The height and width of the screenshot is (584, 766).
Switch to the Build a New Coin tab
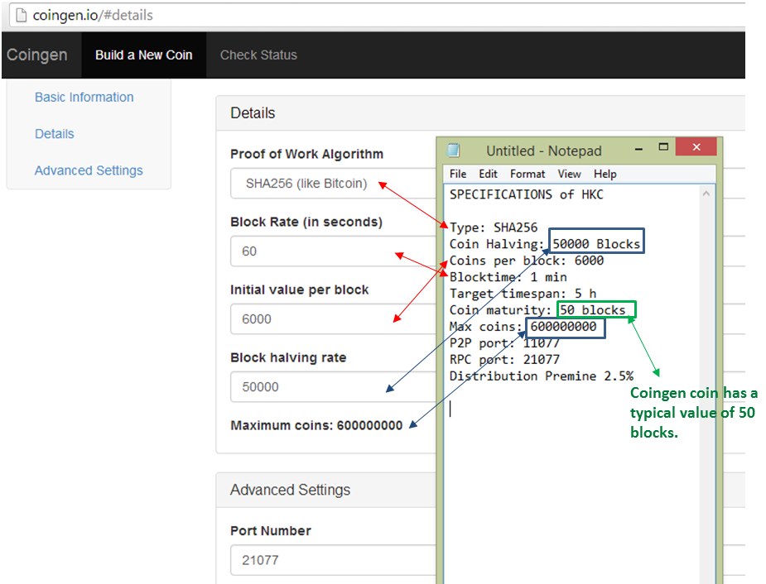pyautogui.click(x=143, y=55)
